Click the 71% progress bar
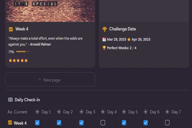Image resolution: width=192 pixels, height=128 pixels. (x=21, y=52)
